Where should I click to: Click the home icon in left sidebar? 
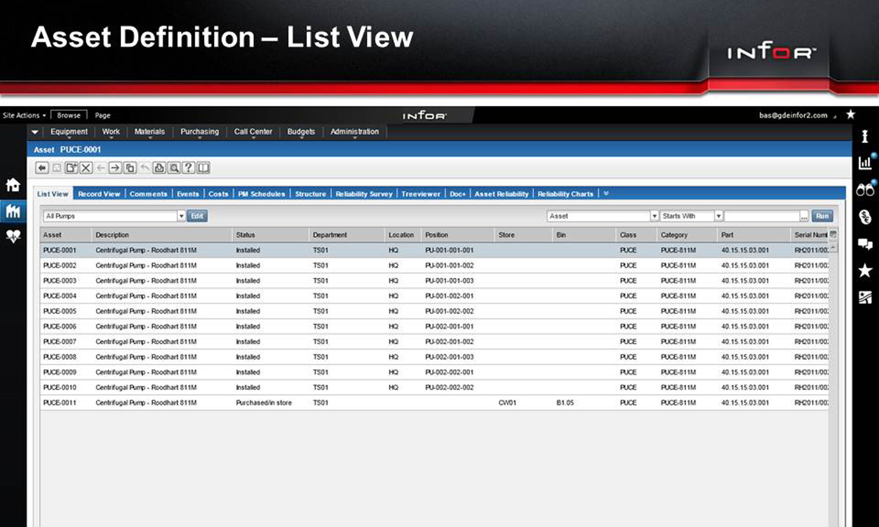13,185
